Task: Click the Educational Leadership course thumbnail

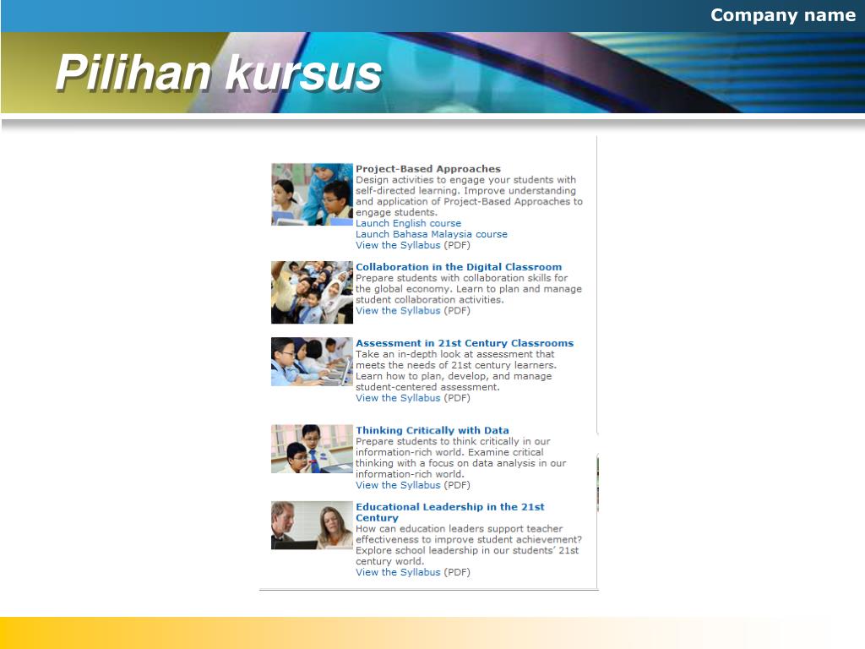Action: click(312, 525)
